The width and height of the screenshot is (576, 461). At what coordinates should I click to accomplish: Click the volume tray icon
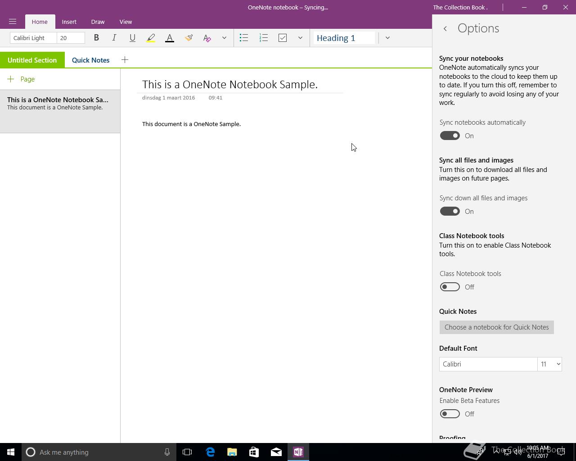point(517,452)
